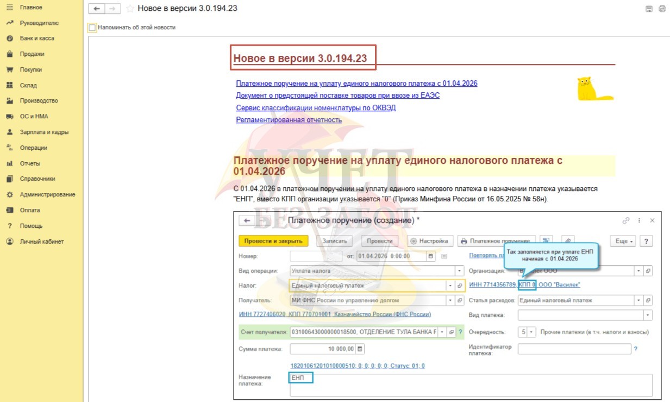Click the save icon at top right
The width and height of the screenshot is (670, 402).
648,9
